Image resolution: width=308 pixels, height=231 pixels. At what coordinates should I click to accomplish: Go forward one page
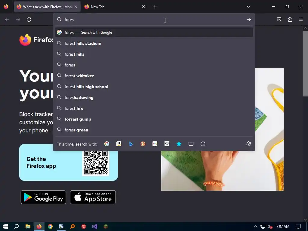pos(18,20)
